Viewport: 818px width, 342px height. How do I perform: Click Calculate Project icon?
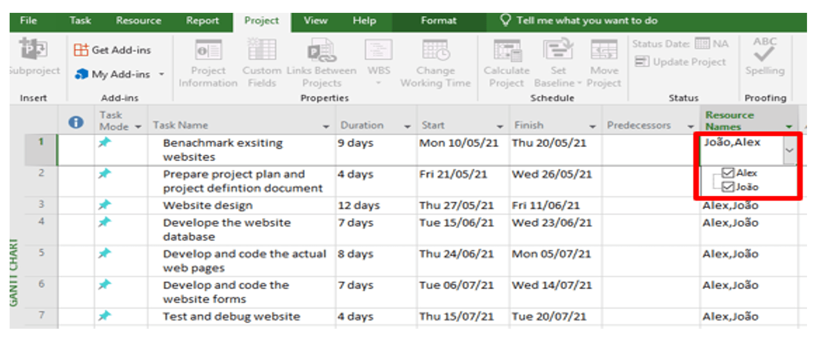507,50
